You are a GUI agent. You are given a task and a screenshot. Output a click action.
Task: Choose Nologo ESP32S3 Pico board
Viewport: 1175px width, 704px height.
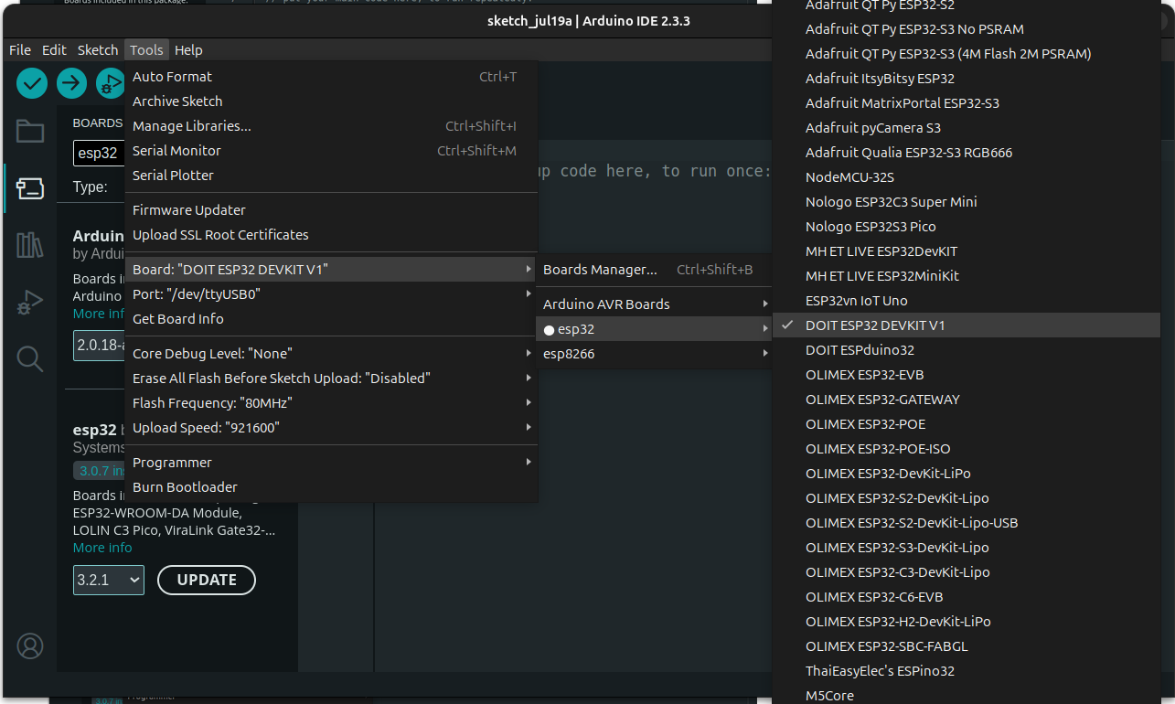point(966,227)
